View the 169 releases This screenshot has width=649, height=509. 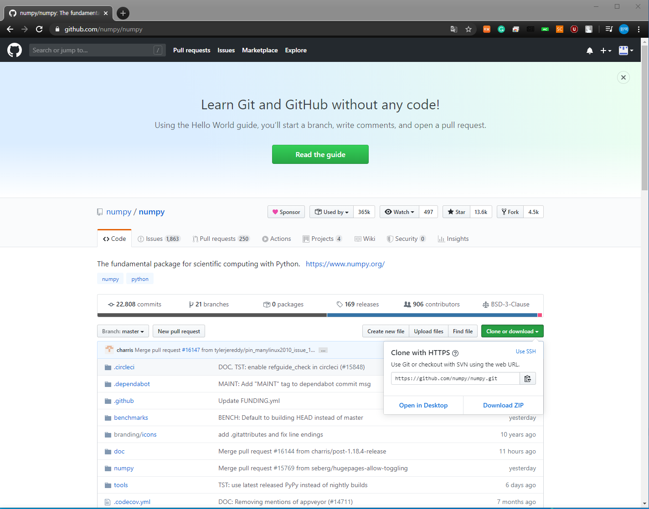point(358,304)
